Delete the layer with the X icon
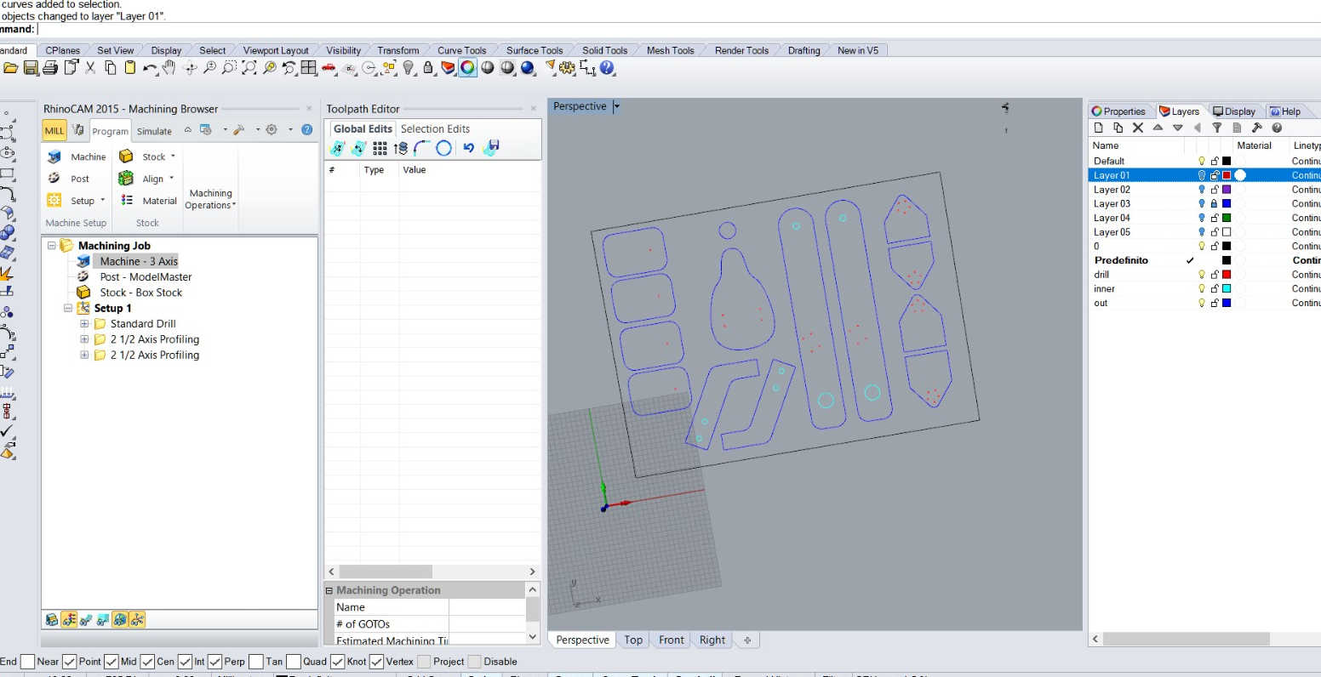Image resolution: width=1321 pixels, height=677 pixels. point(1138,128)
